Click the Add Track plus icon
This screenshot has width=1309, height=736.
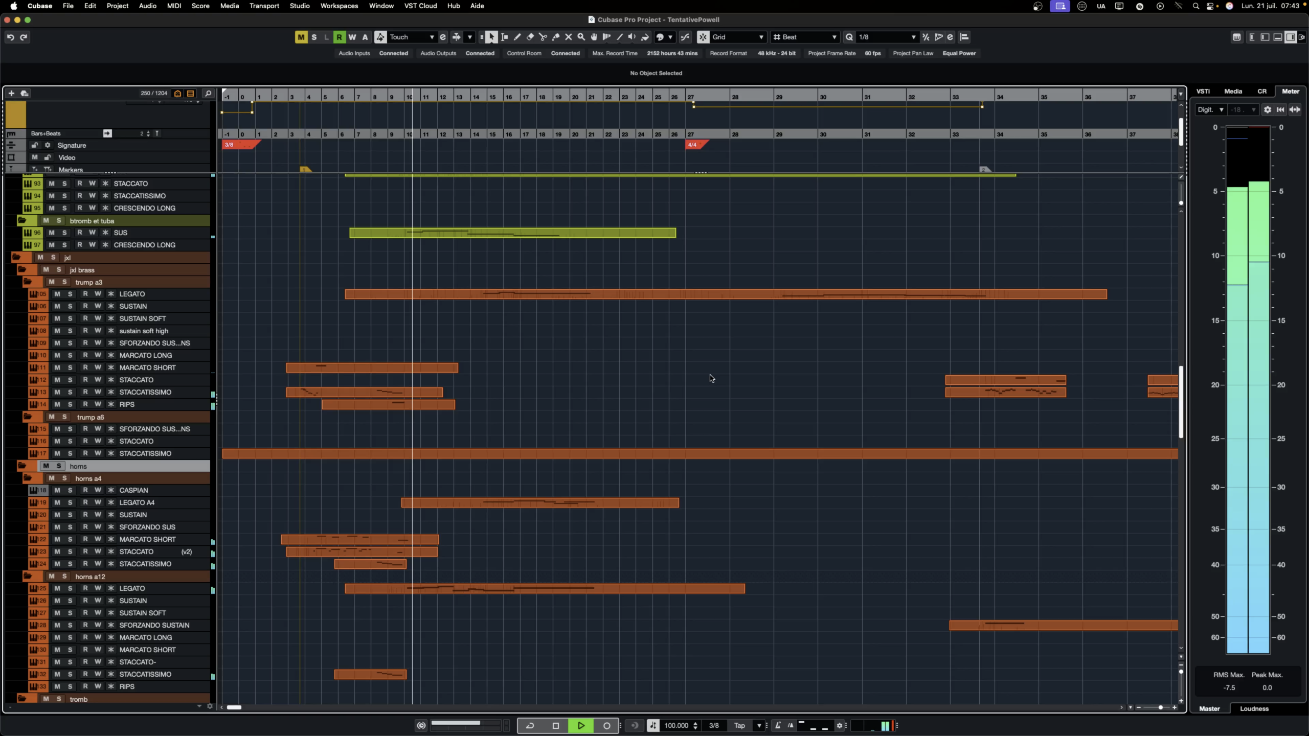(11, 93)
